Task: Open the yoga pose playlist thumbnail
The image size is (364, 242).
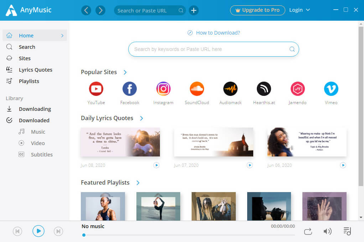Action: tap(158, 206)
